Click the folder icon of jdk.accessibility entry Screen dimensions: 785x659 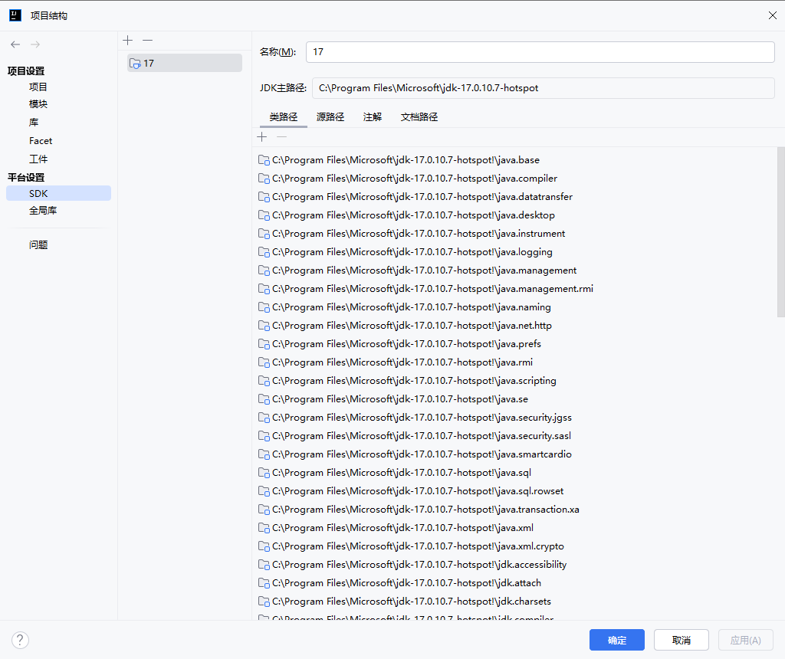click(x=264, y=565)
